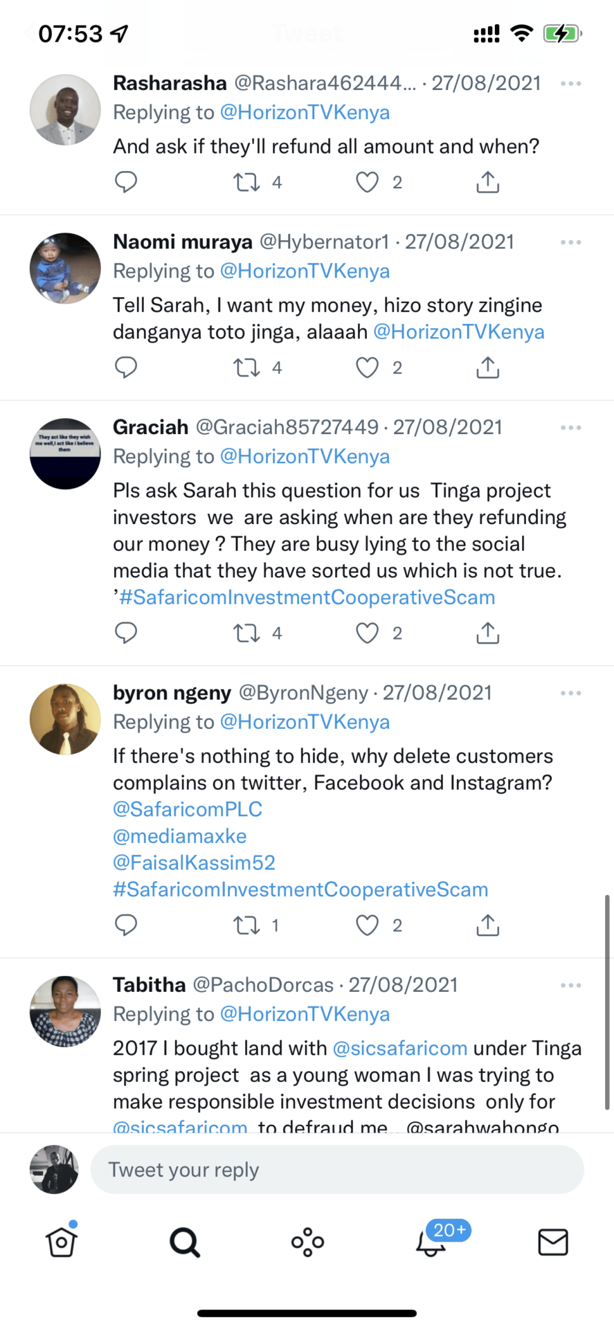Open Notifications with 20+ badge

point(431,1242)
